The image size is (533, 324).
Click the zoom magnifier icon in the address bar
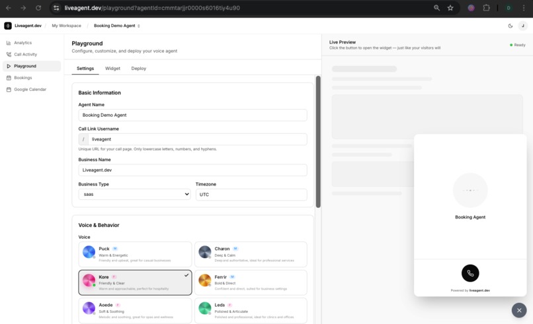pyautogui.click(x=437, y=8)
